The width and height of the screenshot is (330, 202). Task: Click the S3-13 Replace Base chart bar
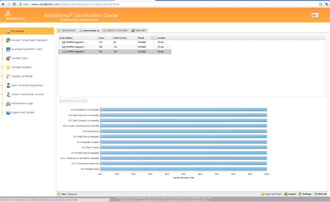coord(184,169)
